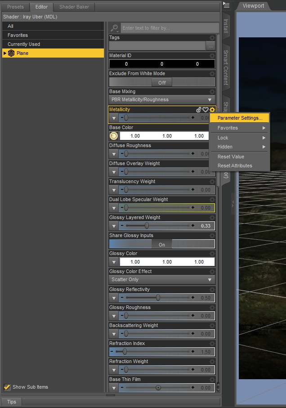The height and width of the screenshot is (408, 286).
Task: Open gear icon for Refraction Index
Action: [x=212, y=343]
